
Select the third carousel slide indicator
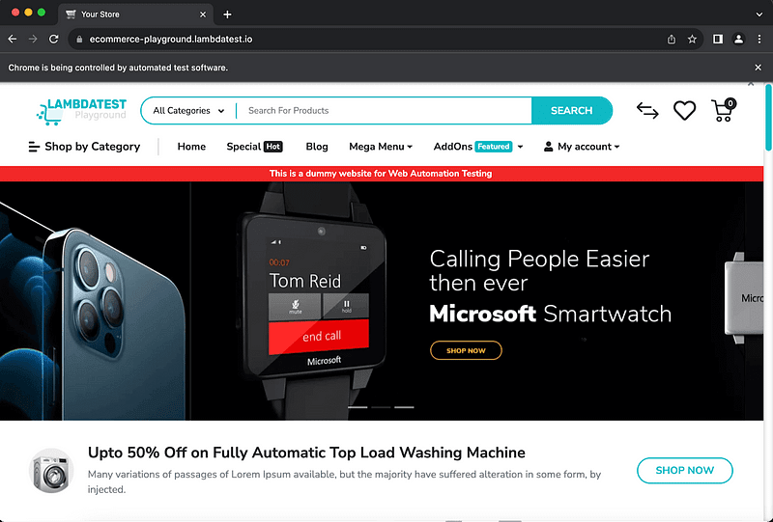coord(404,407)
